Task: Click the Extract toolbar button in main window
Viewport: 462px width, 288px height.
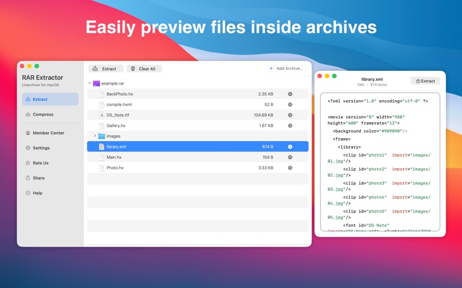Action: [x=106, y=69]
